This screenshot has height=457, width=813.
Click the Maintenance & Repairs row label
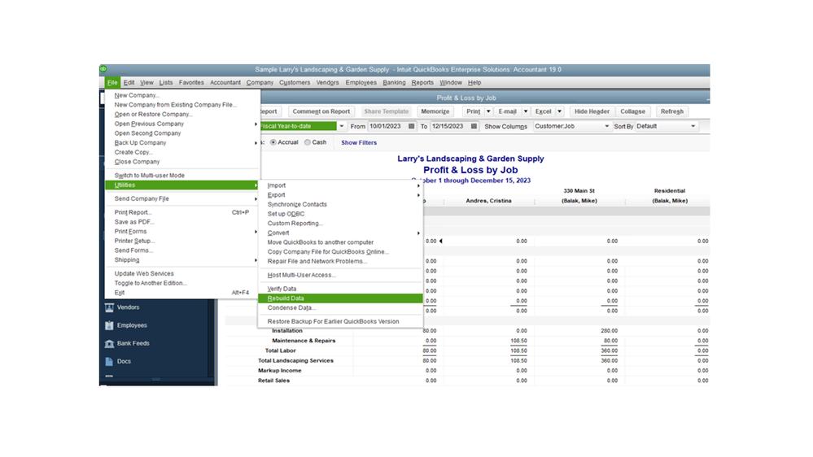[x=304, y=341]
